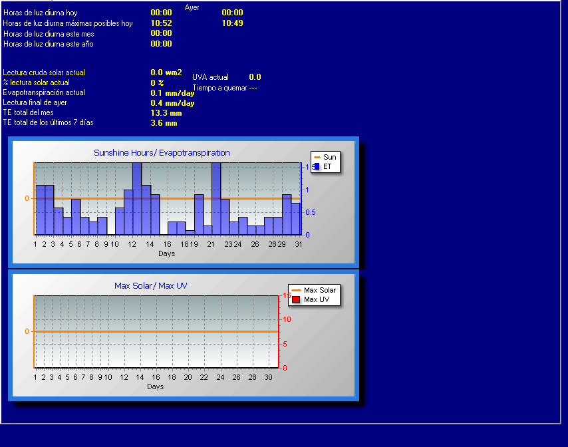
Task: Click the Days axis label under lower chart
Action: point(155,386)
